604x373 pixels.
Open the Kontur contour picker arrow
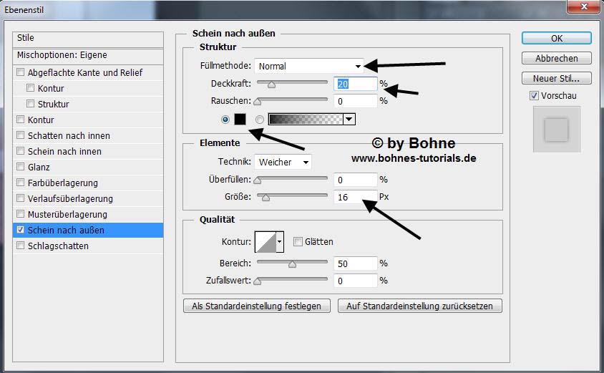[x=280, y=242]
